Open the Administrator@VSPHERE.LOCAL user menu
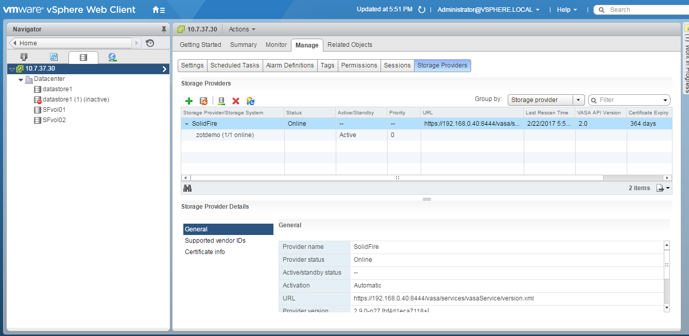Screen dimensions: 689x336 (488, 10)
